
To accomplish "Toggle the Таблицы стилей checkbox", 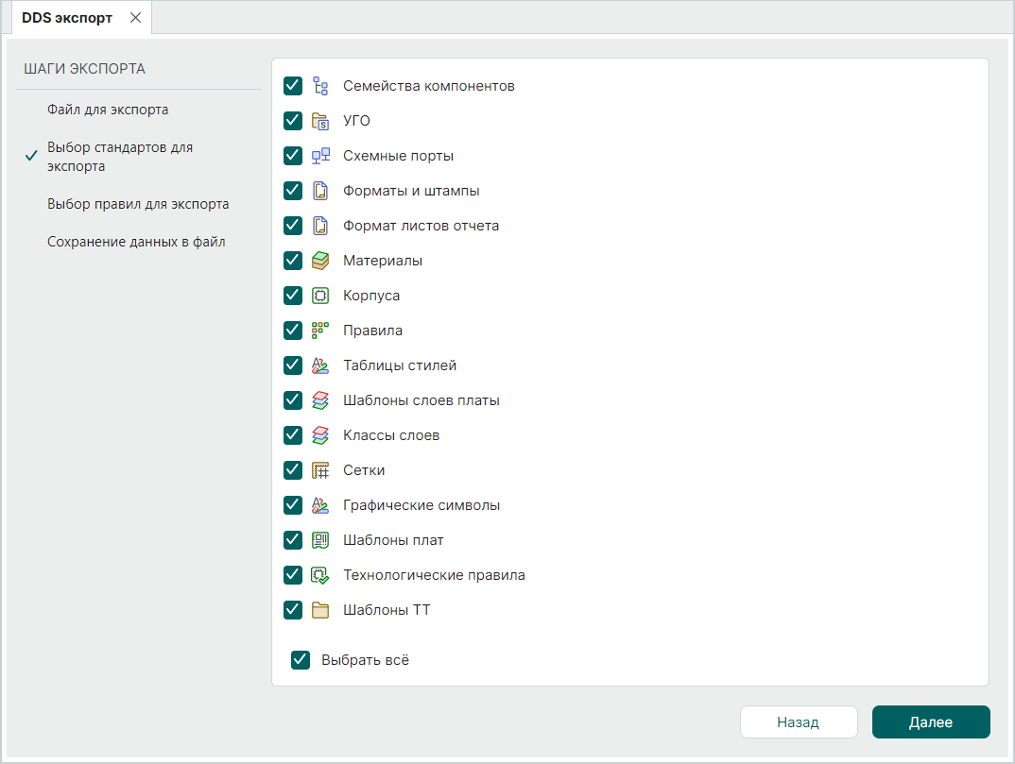I will pos(293,365).
